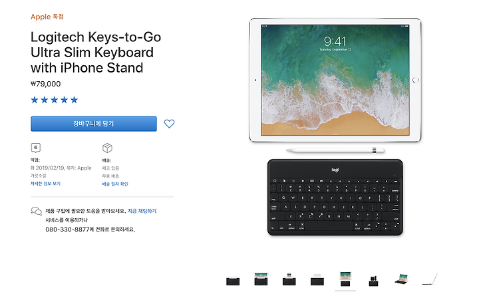
Task: Start chat via the blue chat link
Action: pyautogui.click(x=142, y=211)
